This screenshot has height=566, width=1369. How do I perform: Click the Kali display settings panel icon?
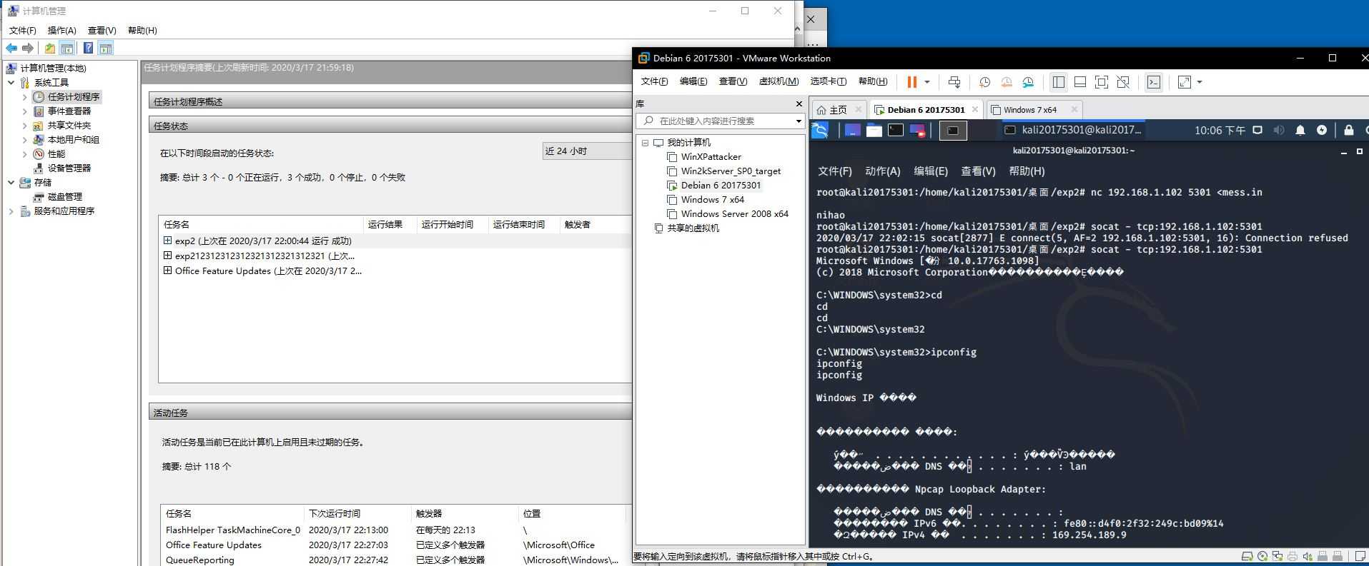pyautogui.click(x=1257, y=130)
